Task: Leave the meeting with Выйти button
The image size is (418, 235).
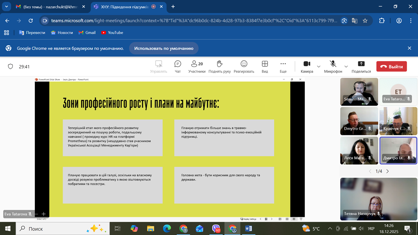Action: click(391, 66)
